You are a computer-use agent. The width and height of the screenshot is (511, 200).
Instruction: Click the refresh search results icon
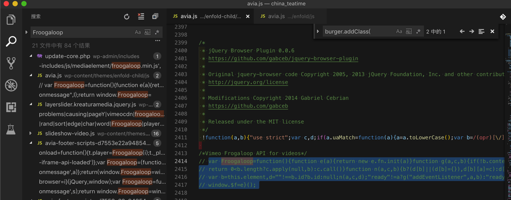tap(127, 17)
